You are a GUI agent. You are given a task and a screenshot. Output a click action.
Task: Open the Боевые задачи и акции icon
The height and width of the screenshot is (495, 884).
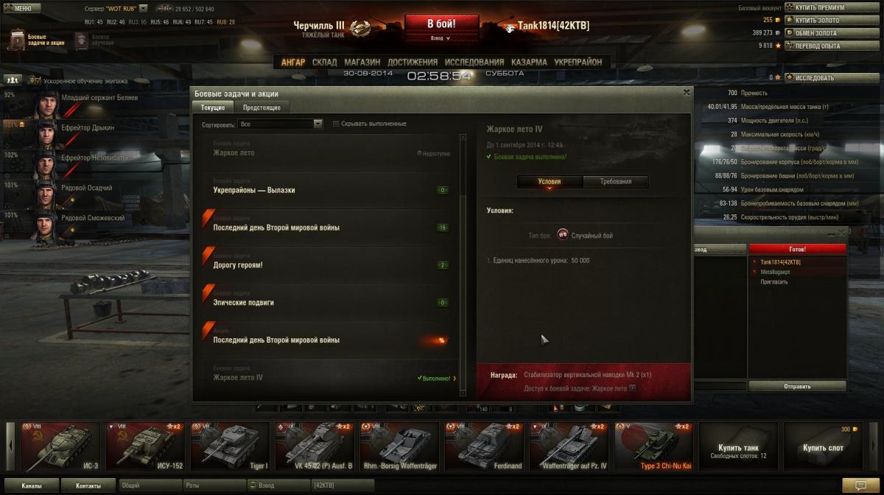(x=18, y=40)
